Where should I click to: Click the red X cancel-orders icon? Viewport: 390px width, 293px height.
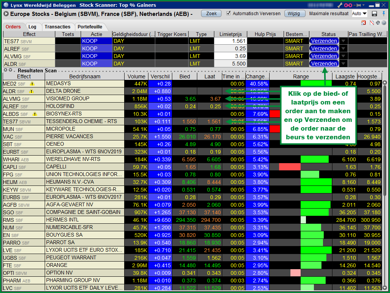[x=363, y=23]
